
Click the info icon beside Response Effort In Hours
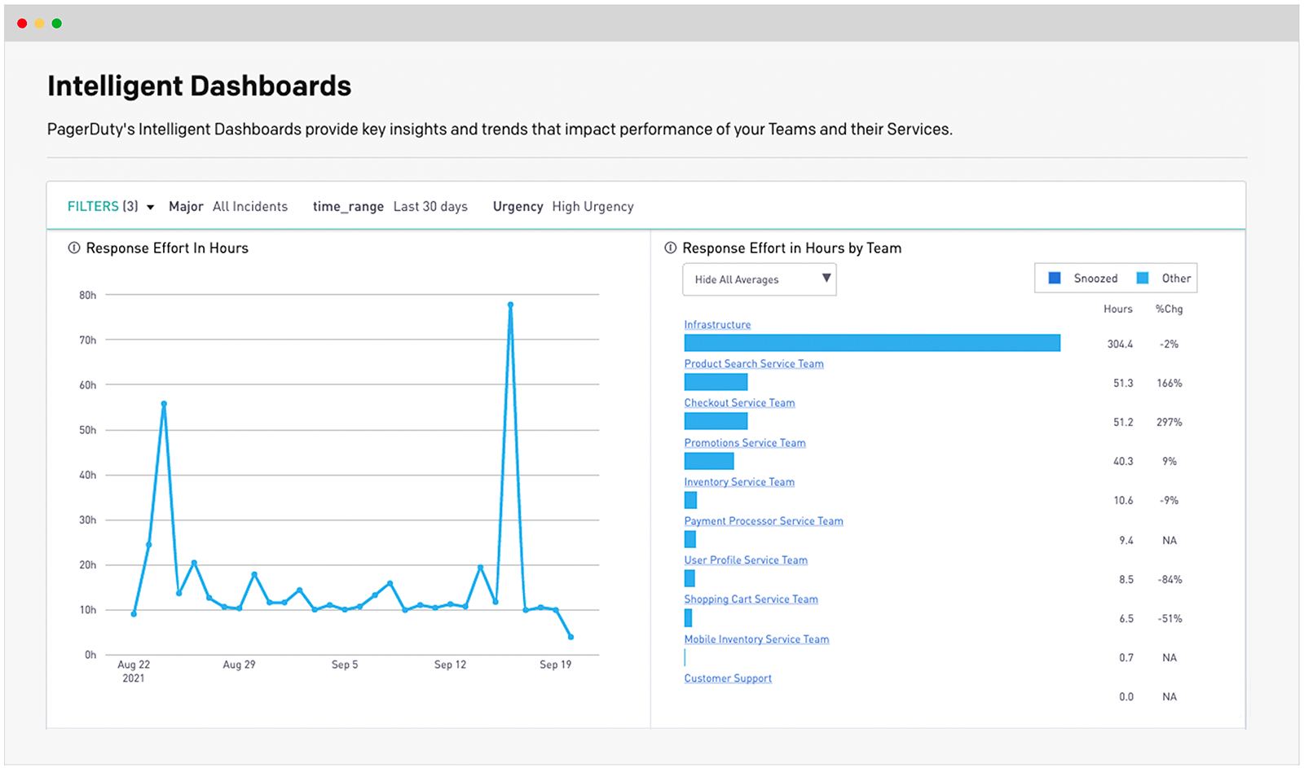coord(74,248)
